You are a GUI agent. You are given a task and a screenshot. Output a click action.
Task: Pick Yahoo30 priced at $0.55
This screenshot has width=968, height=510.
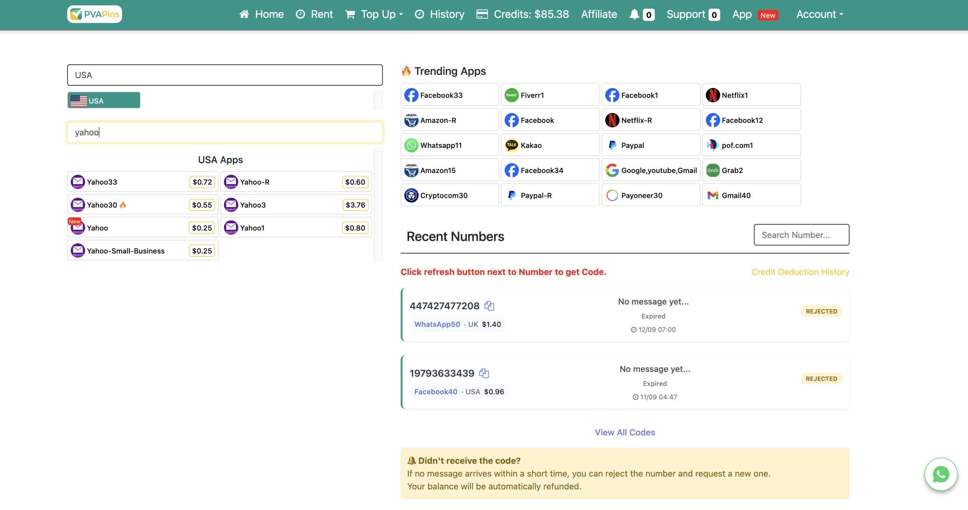point(143,205)
